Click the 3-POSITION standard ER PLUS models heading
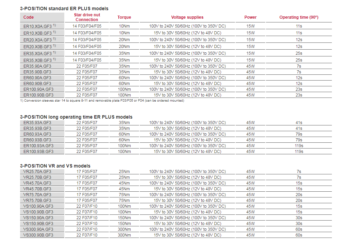This screenshot has width=355, height=243. [x=64, y=8]
